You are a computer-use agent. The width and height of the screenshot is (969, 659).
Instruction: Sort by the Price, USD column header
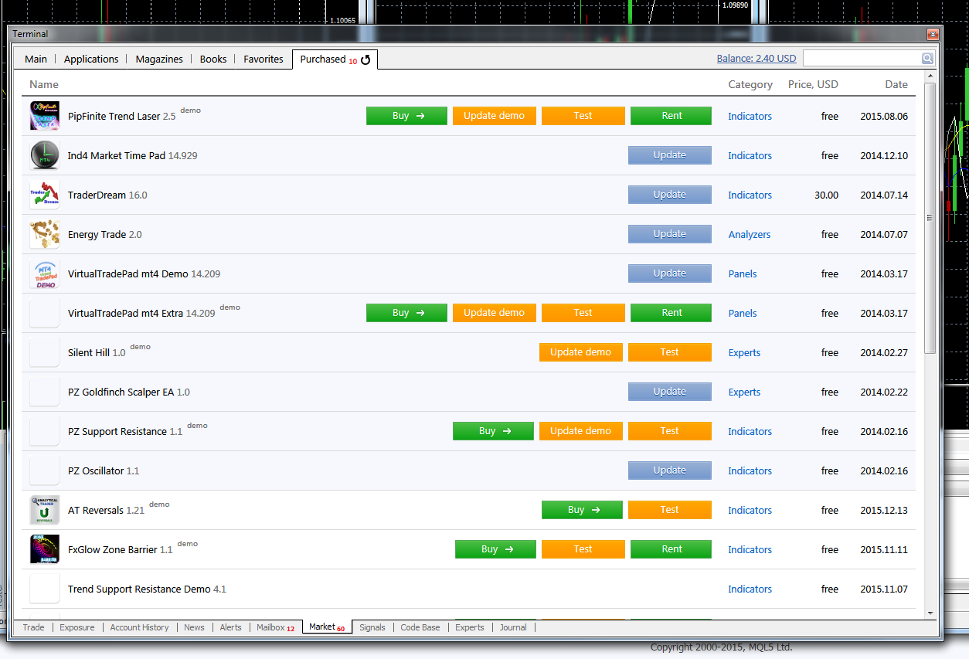pyautogui.click(x=813, y=85)
